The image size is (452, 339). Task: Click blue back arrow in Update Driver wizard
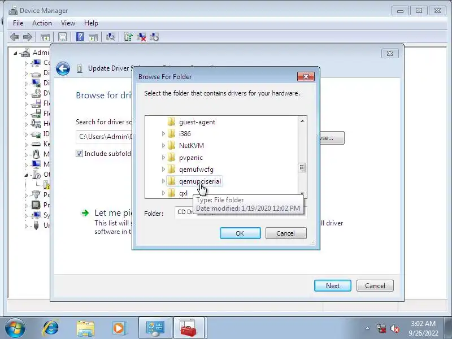(x=63, y=69)
